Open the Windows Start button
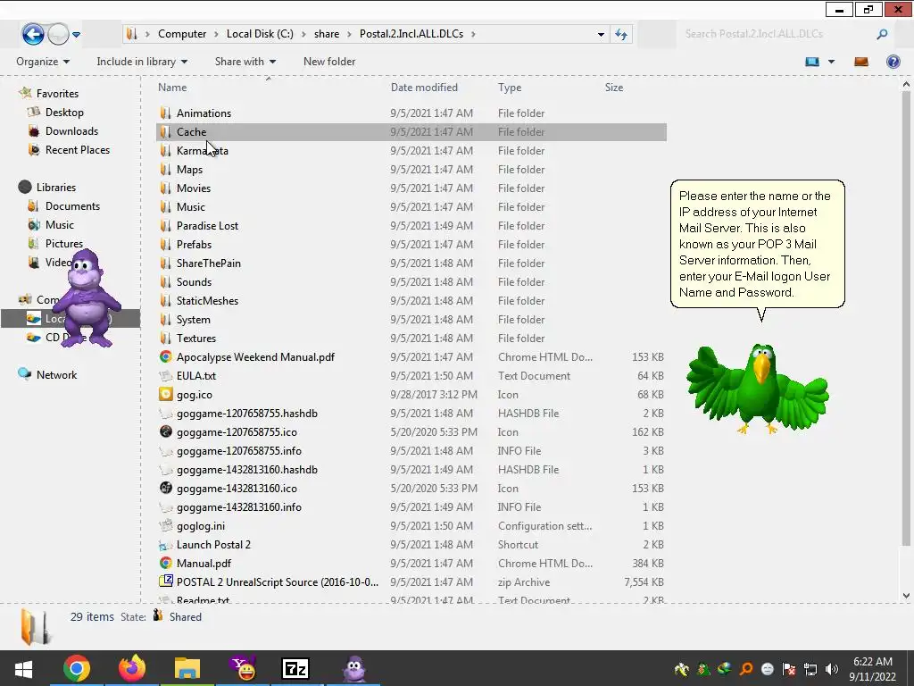This screenshot has height=686, width=914. click(x=23, y=668)
